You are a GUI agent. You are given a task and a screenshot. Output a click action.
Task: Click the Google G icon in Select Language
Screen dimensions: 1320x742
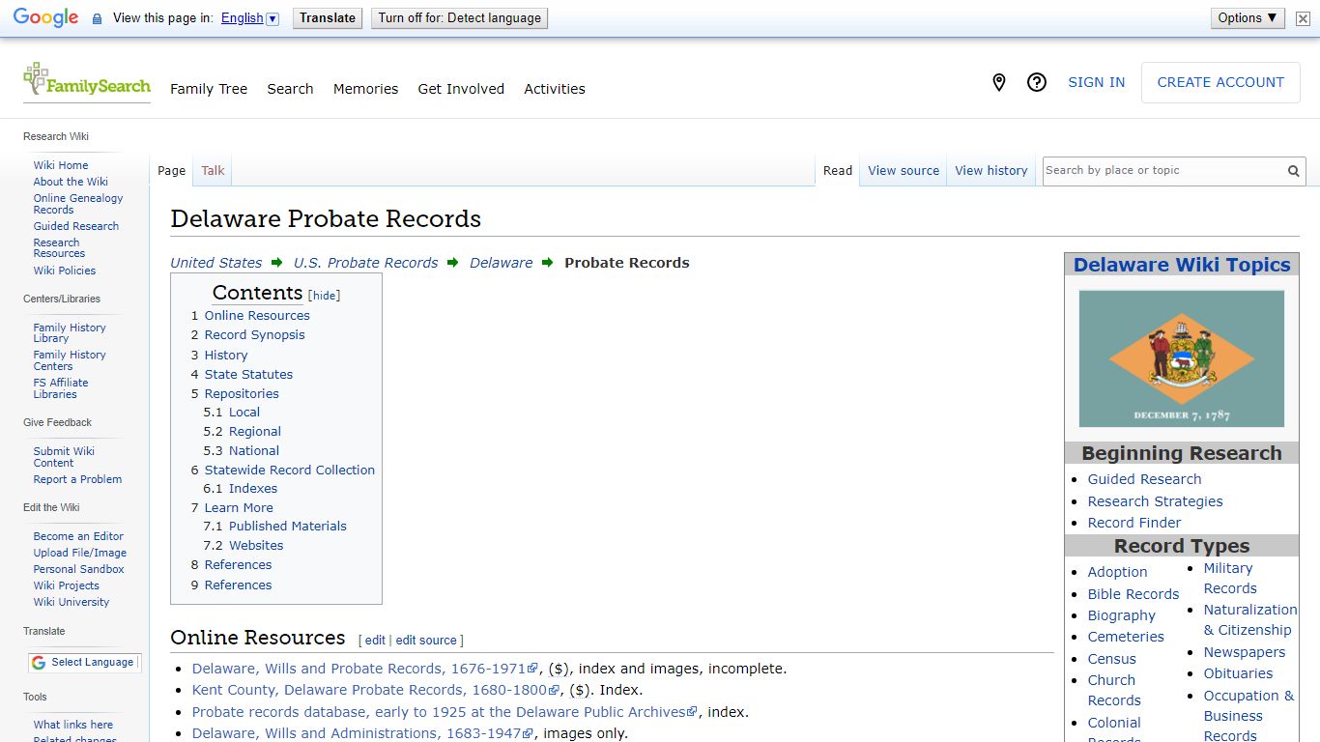(x=39, y=663)
